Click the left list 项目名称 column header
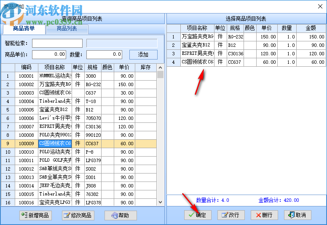Screen dimensions: 327x225 click(55, 68)
